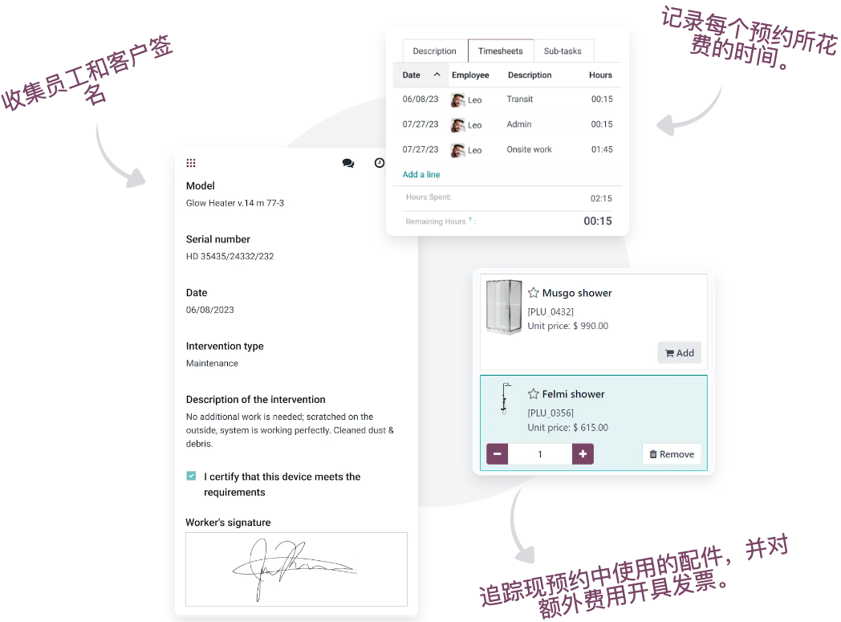Image resolution: width=841 pixels, height=622 pixels.
Task: Sort by the Date column arrow
Action: [x=437, y=75]
